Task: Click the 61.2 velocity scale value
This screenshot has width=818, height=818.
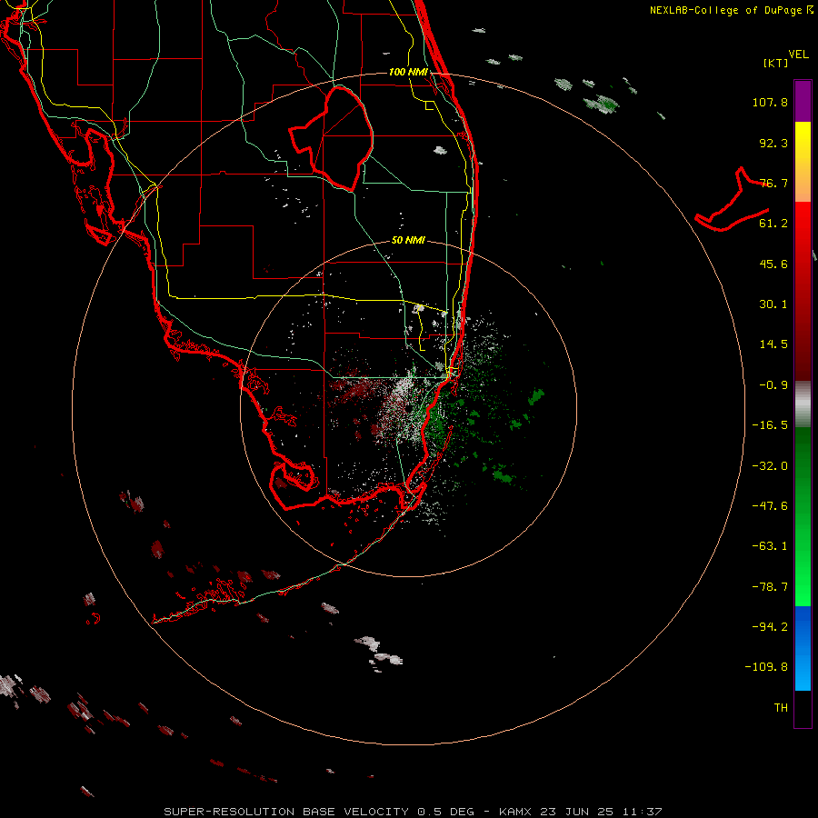Action: (773, 224)
